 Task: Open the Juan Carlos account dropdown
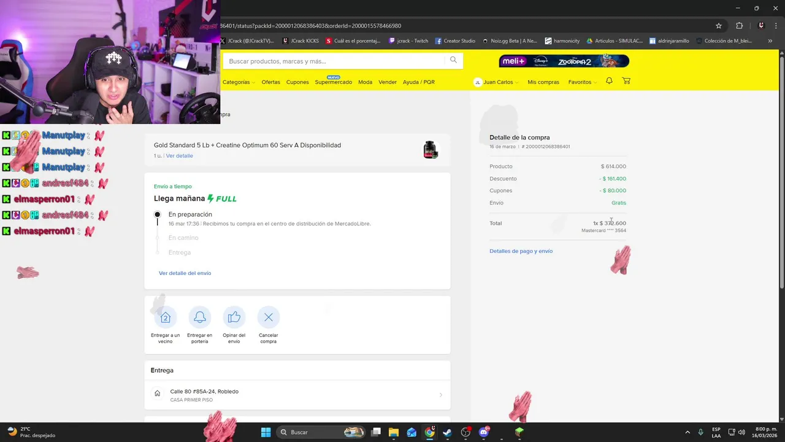pyautogui.click(x=496, y=82)
